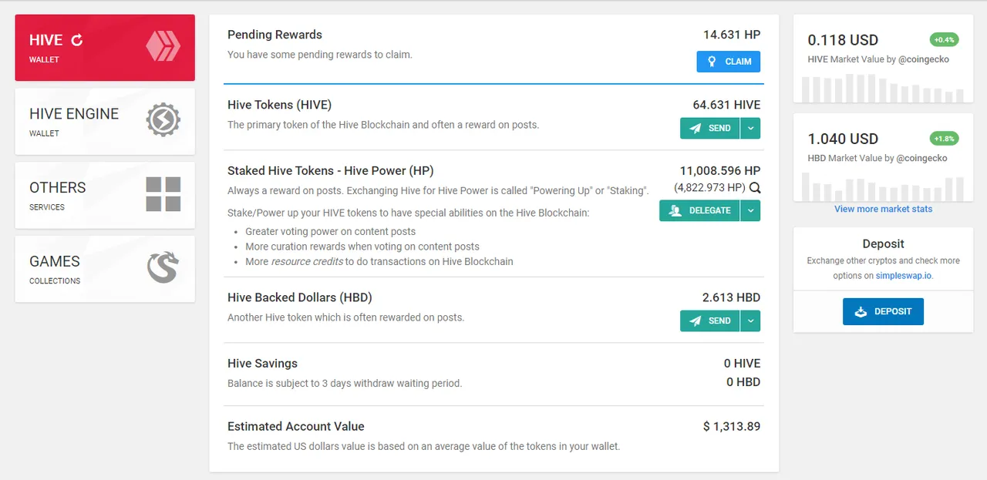Expand dropdown next to Hive Tokens SEND
Image resolution: width=987 pixels, height=480 pixels.
[750, 128]
